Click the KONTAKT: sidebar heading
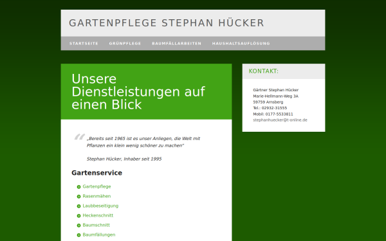 coord(263,71)
